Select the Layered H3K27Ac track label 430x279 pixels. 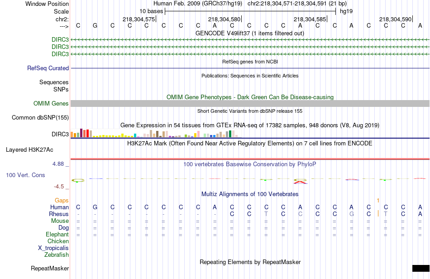(x=29, y=150)
